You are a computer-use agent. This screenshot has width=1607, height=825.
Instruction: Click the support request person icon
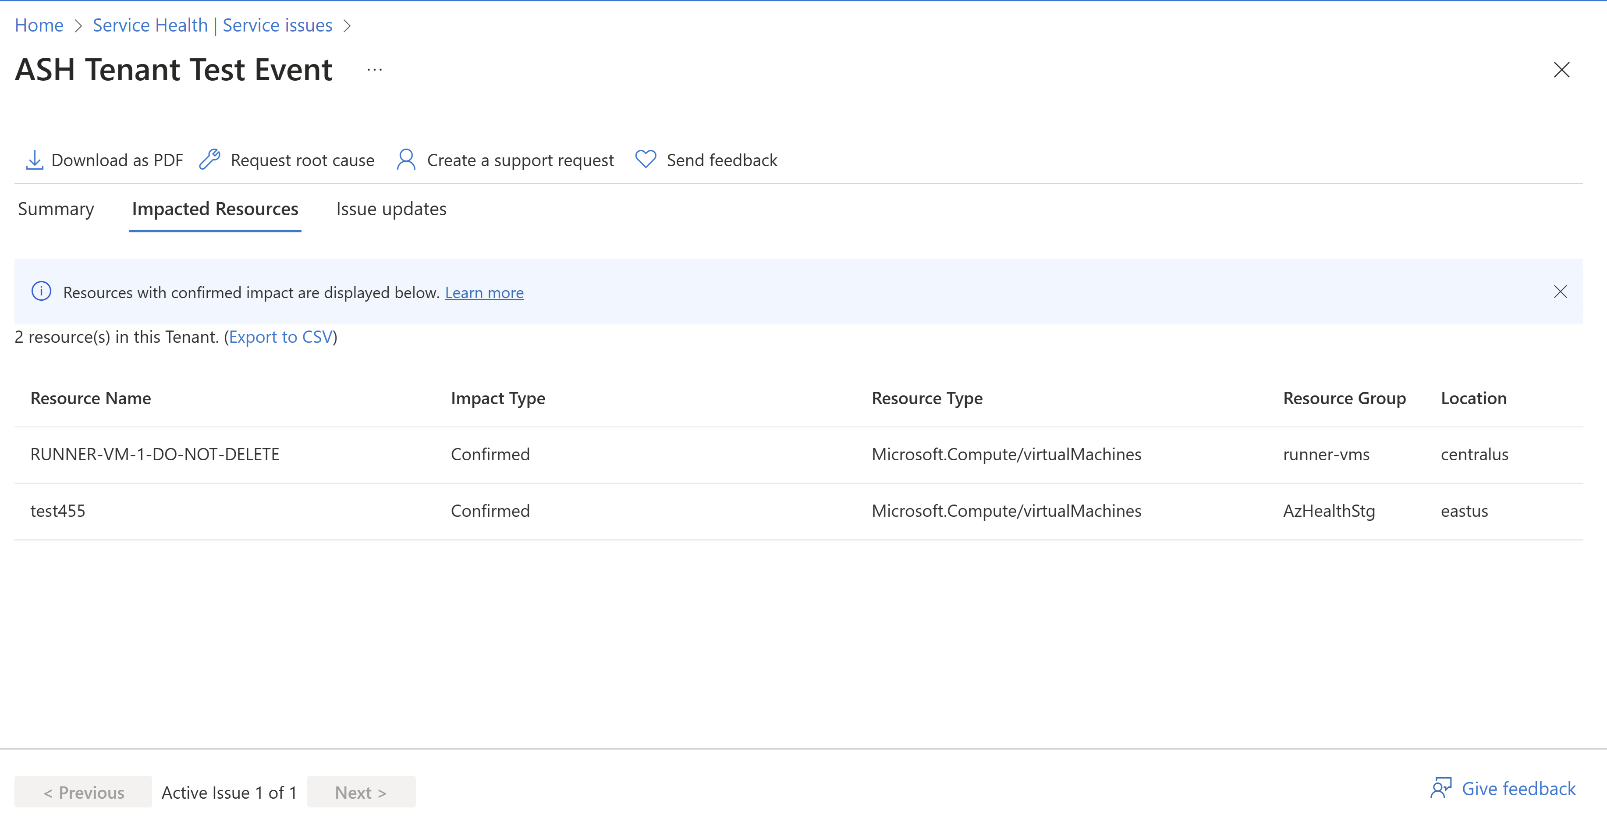pyautogui.click(x=406, y=160)
